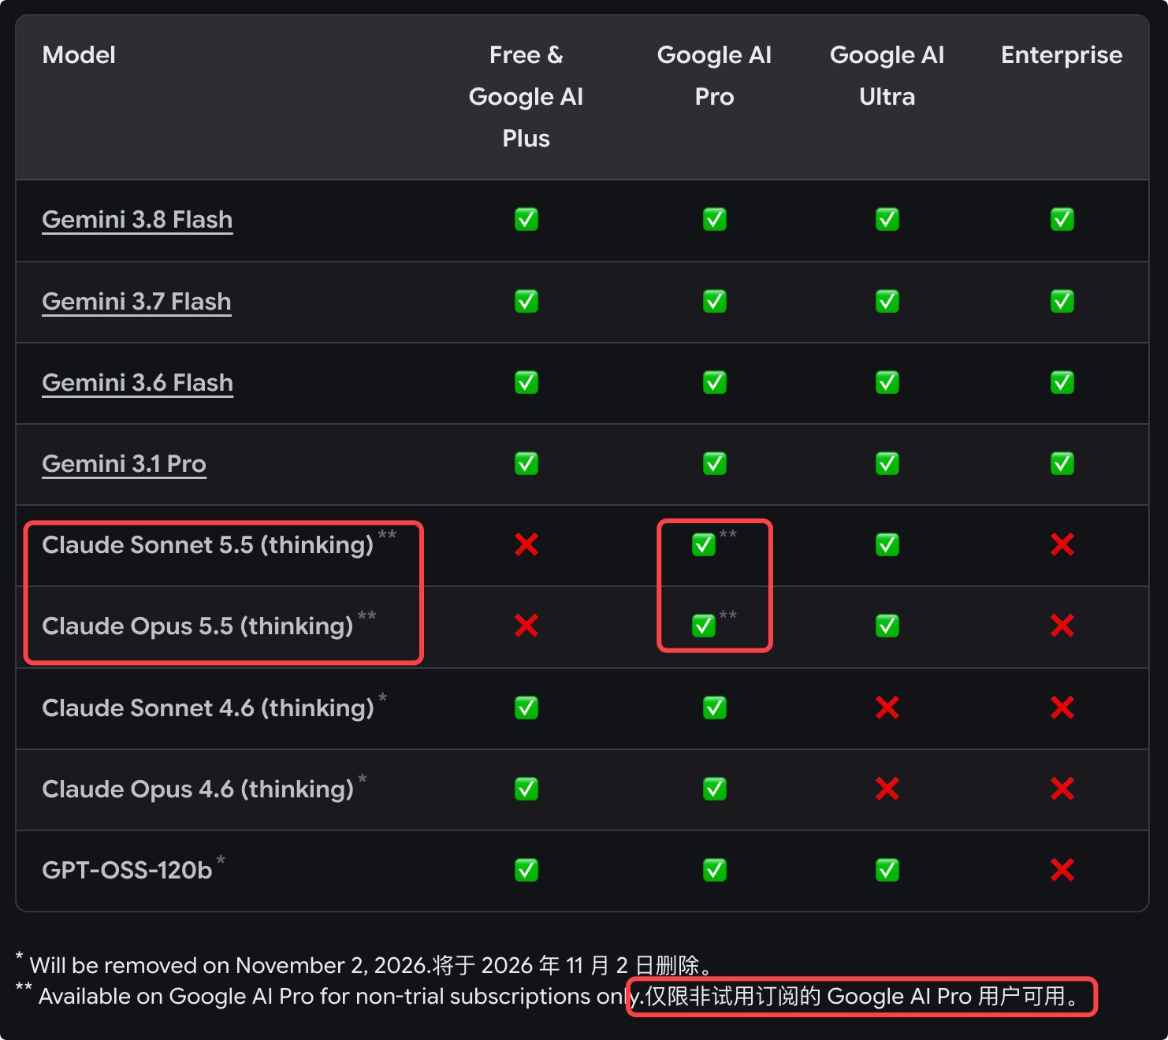The image size is (1168, 1040).
Task: Select the Chinese footnote "将于 2026 年 11 月 2 日删除。"
Action: point(575,965)
